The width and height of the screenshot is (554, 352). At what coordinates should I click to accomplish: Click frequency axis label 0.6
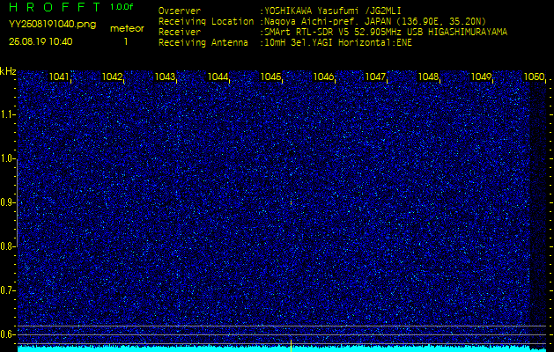coord(6,334)
